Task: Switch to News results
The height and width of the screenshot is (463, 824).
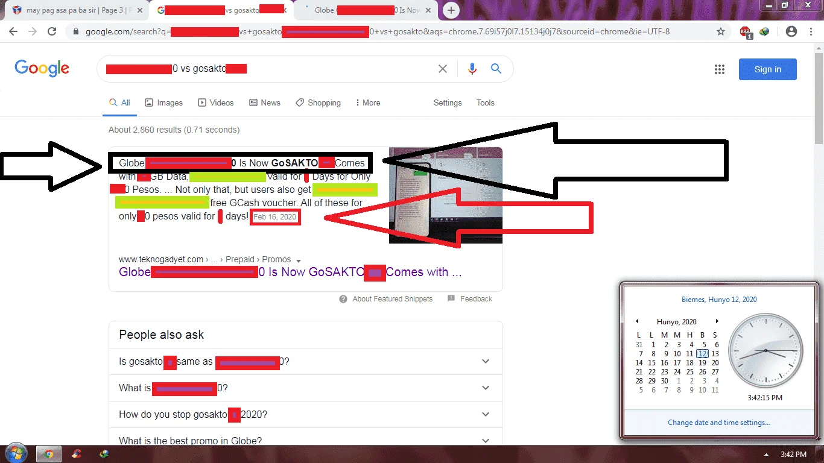Action: point(265,103)
